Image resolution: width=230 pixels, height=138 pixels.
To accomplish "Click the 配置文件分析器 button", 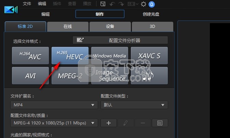I will pyautogui.click(x=120, y=40).
